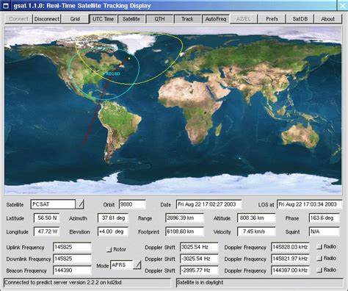
Task: Enable the Rotor checkbox
Action: pyautogui.click(x=109, y=250)
